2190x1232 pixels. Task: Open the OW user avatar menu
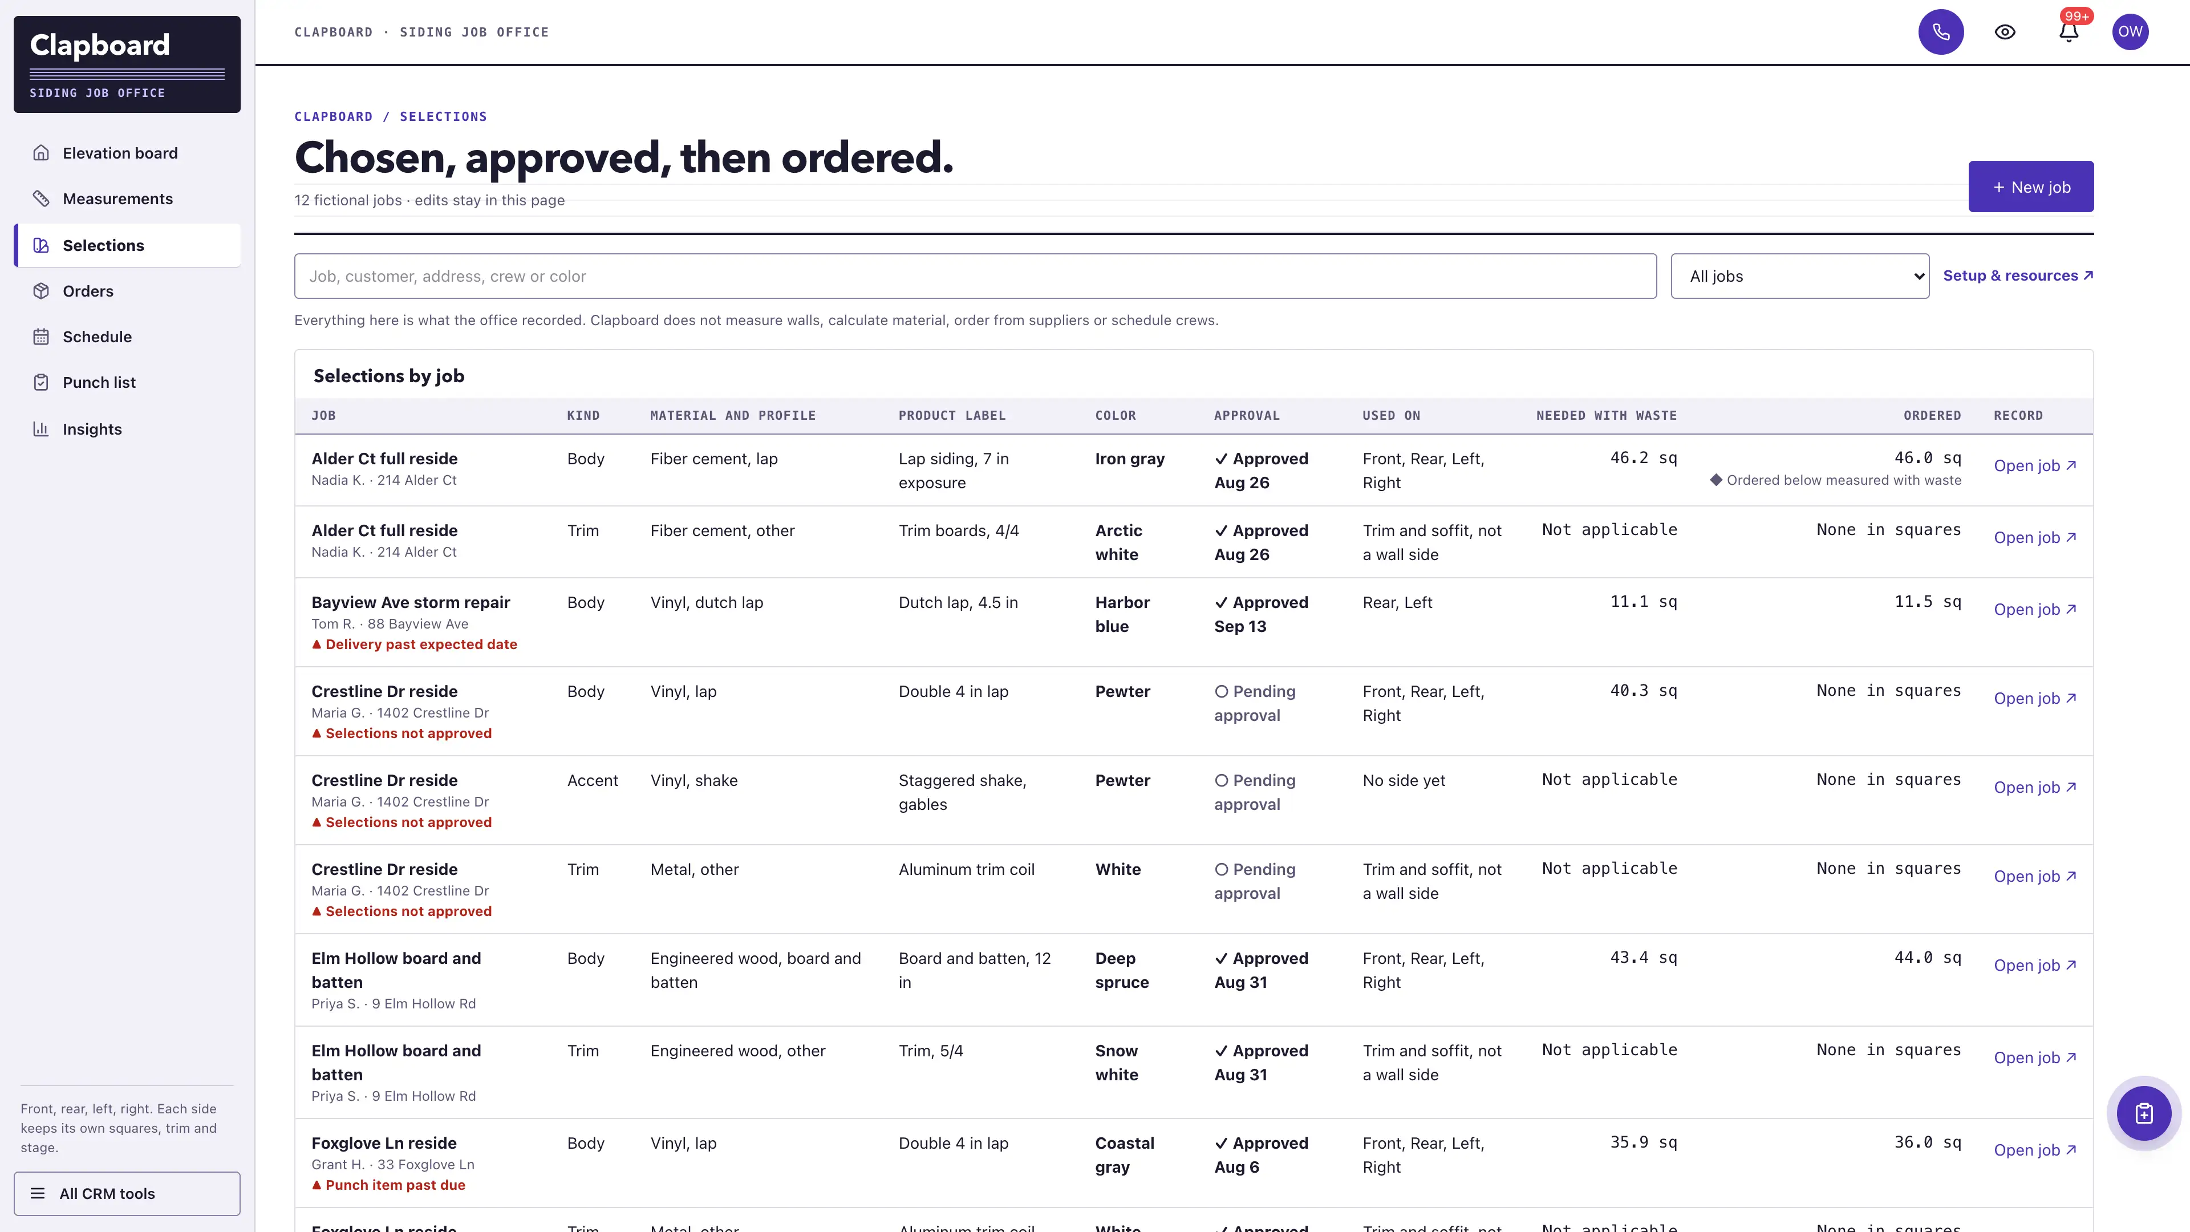[2131, 31]
